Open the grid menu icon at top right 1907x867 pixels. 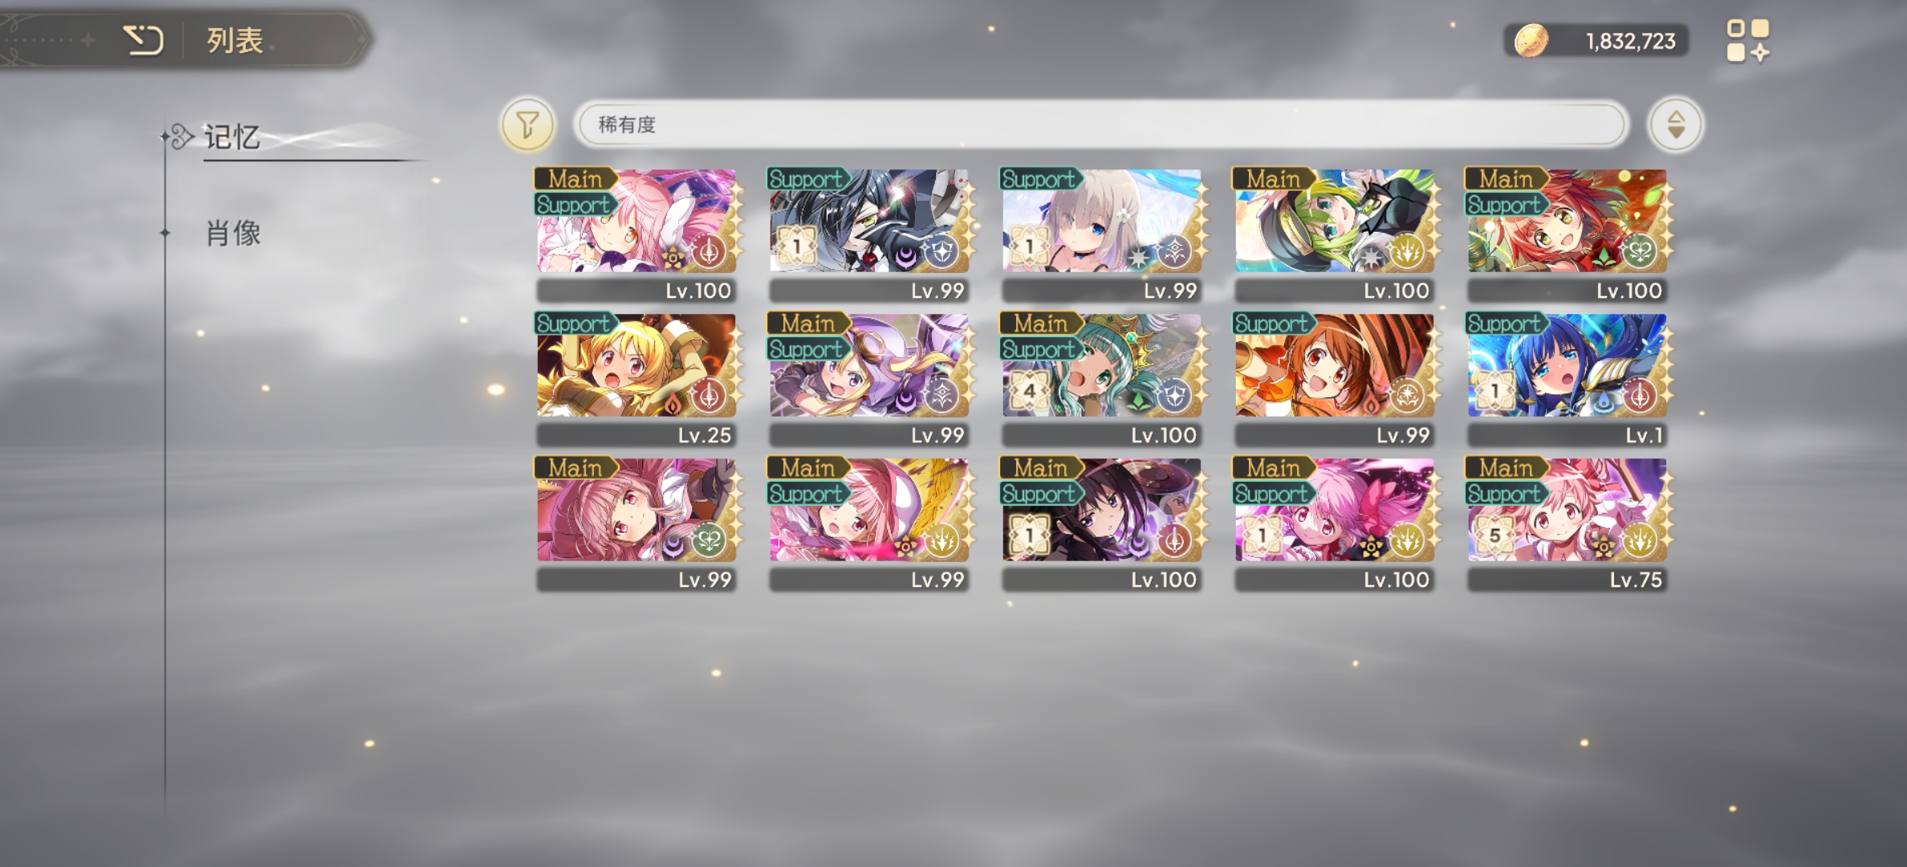[x=1747, y=41]
